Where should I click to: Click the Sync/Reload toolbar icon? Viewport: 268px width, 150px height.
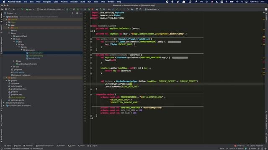point(9,9)
